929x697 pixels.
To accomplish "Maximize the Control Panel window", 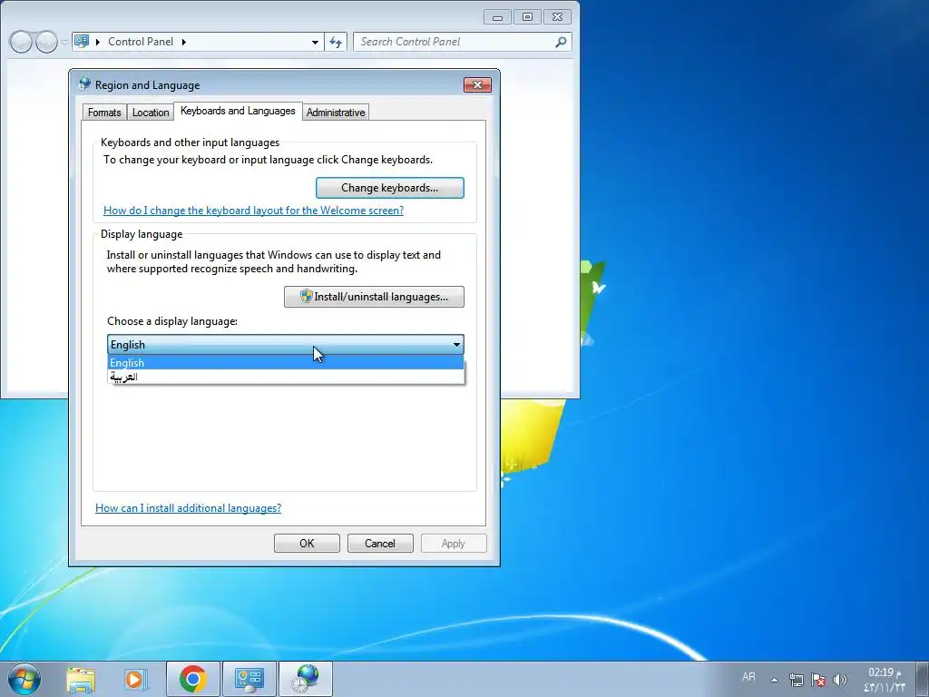I will click(x=527, y=17).
